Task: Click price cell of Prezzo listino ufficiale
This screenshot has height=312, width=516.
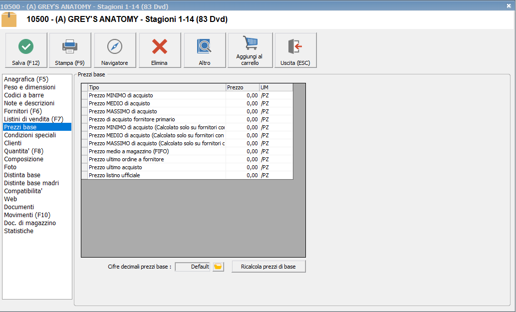Action: point(243,175)
